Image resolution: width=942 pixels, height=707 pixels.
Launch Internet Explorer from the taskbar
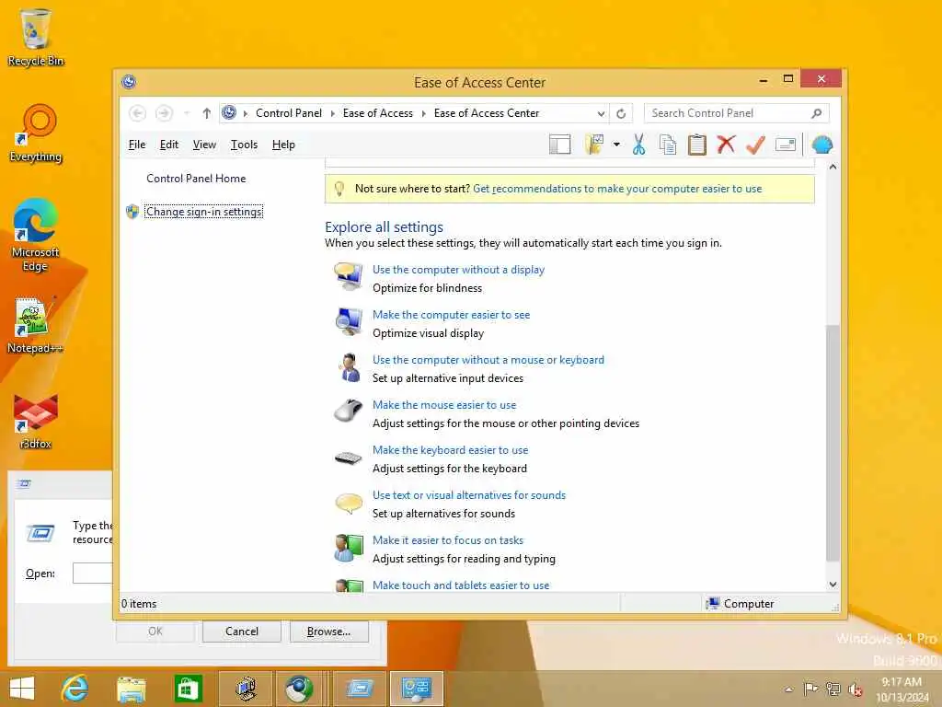pyautogui.click(x=75, y=689)
